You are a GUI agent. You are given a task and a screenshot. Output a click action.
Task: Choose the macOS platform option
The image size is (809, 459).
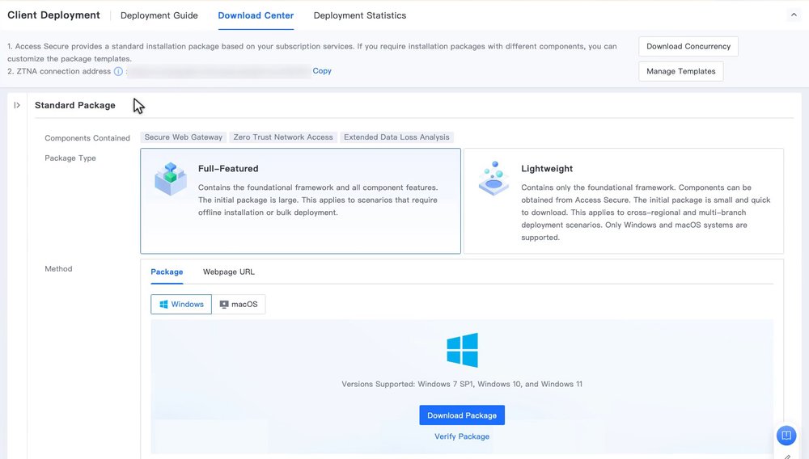click(239, 304)
